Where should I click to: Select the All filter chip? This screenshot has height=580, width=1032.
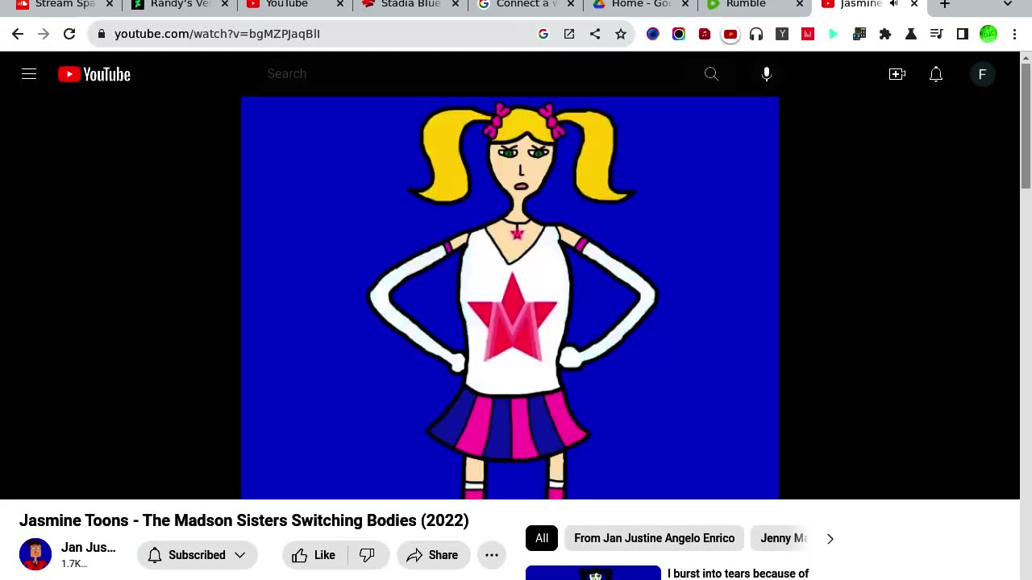542,538
